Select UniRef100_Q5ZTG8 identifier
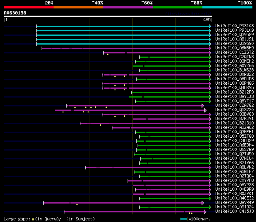This screenshot has width=256, height=222. 234,136
